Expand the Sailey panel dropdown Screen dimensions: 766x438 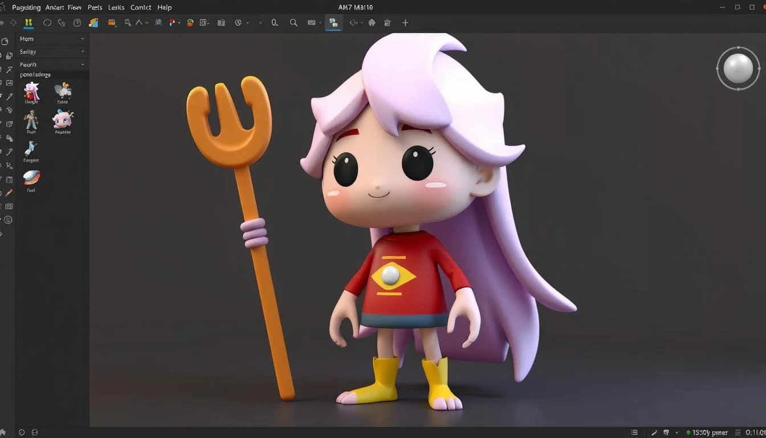[x=83, y=51]
